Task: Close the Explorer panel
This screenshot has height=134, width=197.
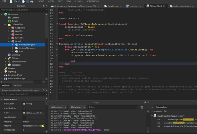Action: click(47, 6)
